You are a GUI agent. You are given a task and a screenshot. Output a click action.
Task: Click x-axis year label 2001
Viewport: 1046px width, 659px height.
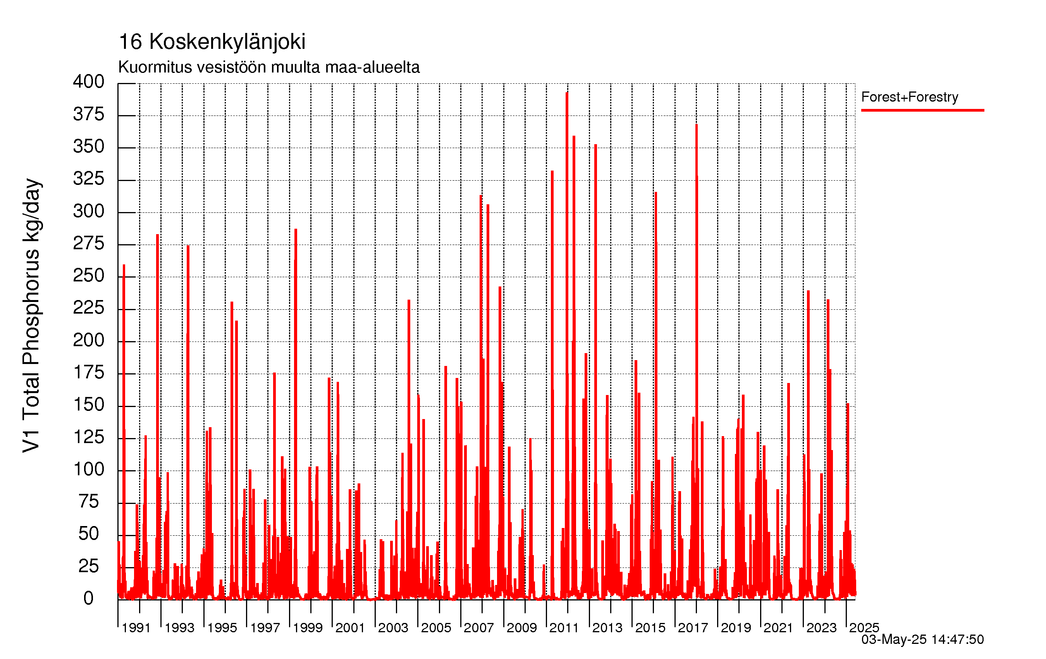[x=350, y=628]
